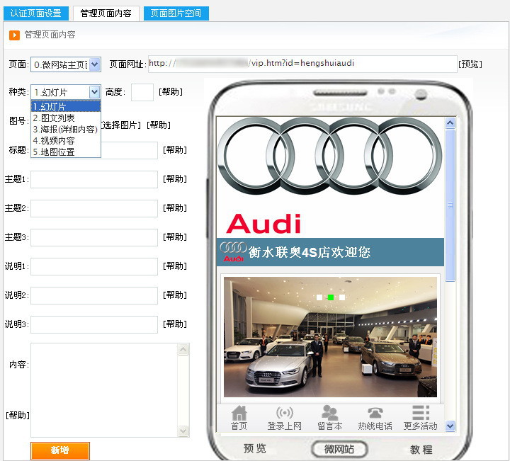Image resolution: width=510 pixels, height=461 pixels.
Task: Click the 说明2 input field
Action: [x=94, y=295]
